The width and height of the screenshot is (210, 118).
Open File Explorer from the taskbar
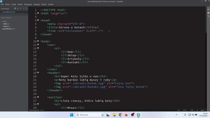click(114, 115)
